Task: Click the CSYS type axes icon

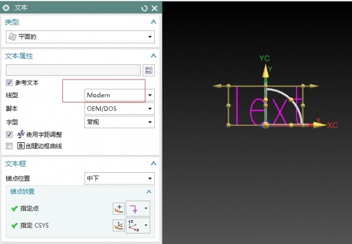Action: [x=134, y=225]
